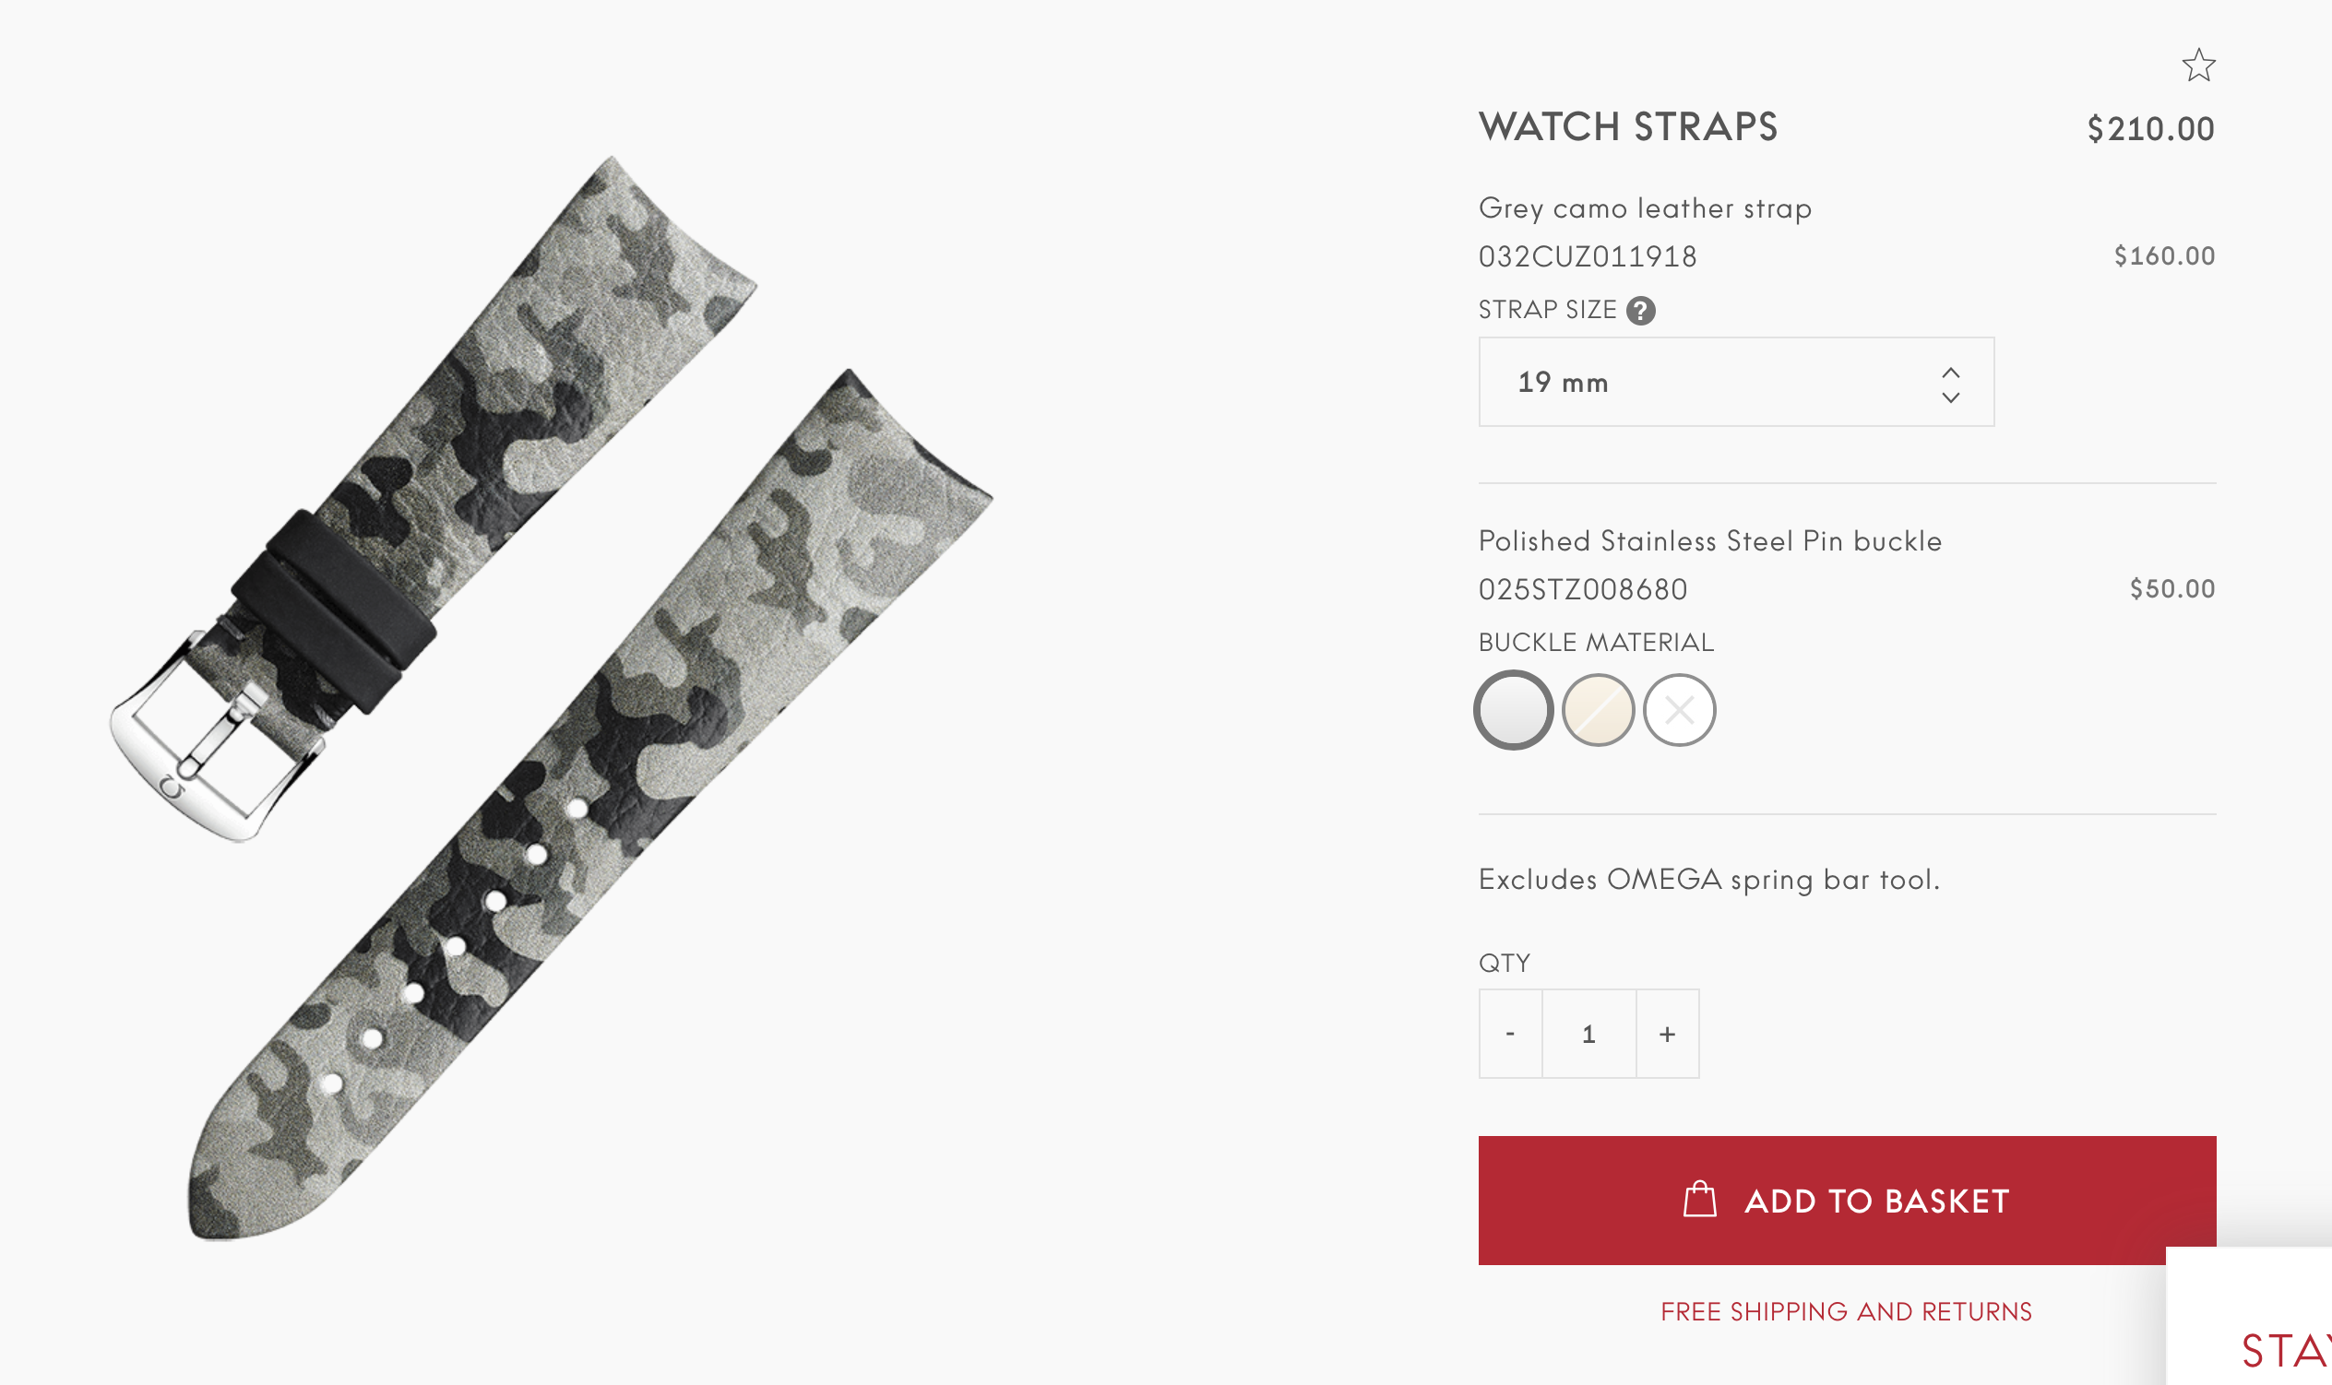Image resolution: width=2332 pixels, height=1385 pixels.
Task: Decrease quantity with the minus button
Action: (1509, 1034)
